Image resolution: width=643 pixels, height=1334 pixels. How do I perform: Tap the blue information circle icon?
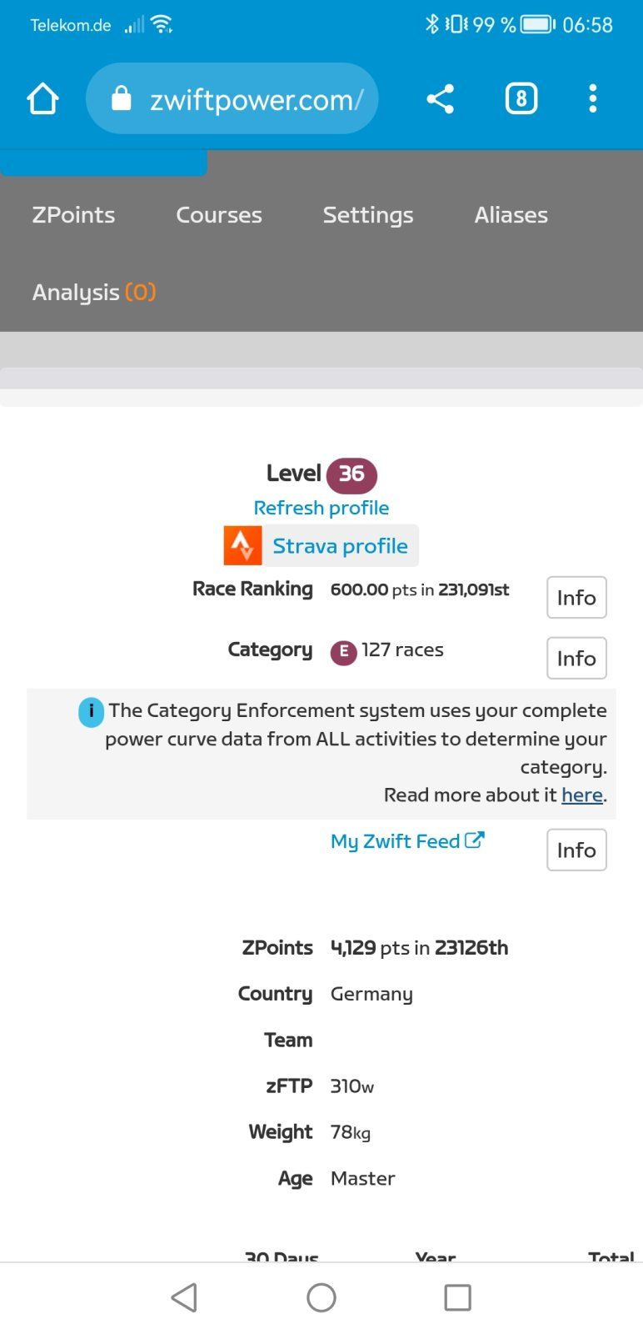click(91, 712)
